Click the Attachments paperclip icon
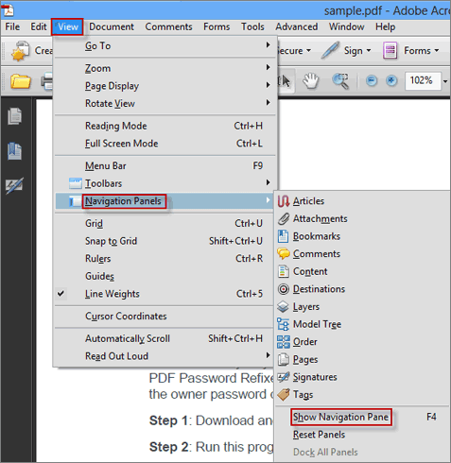 click(x=284, y=218)
